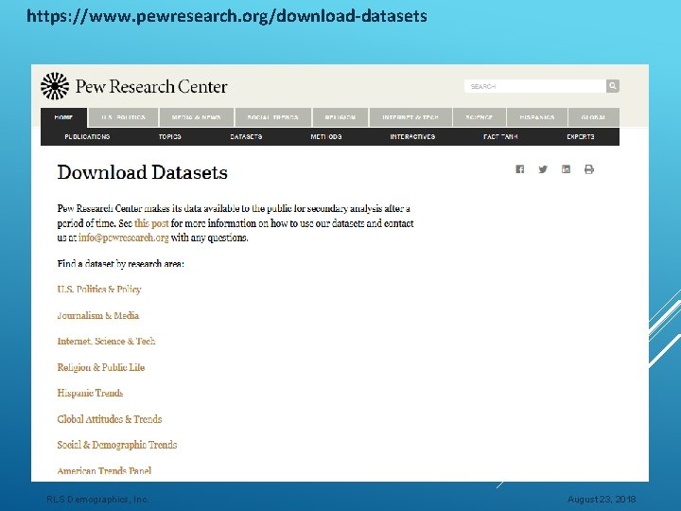Select Methods in the black menu bar
The image size is (681, 511).
[x=326, y=136]
